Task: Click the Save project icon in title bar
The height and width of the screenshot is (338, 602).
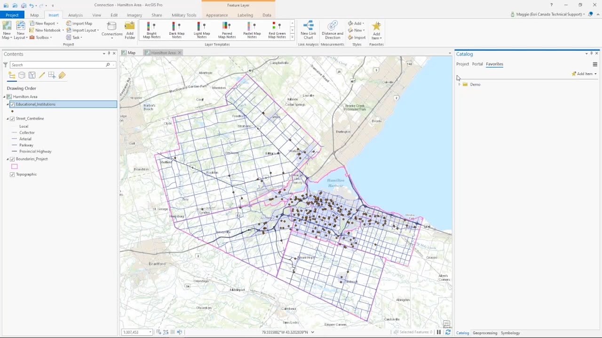Action: pos(24,5)
